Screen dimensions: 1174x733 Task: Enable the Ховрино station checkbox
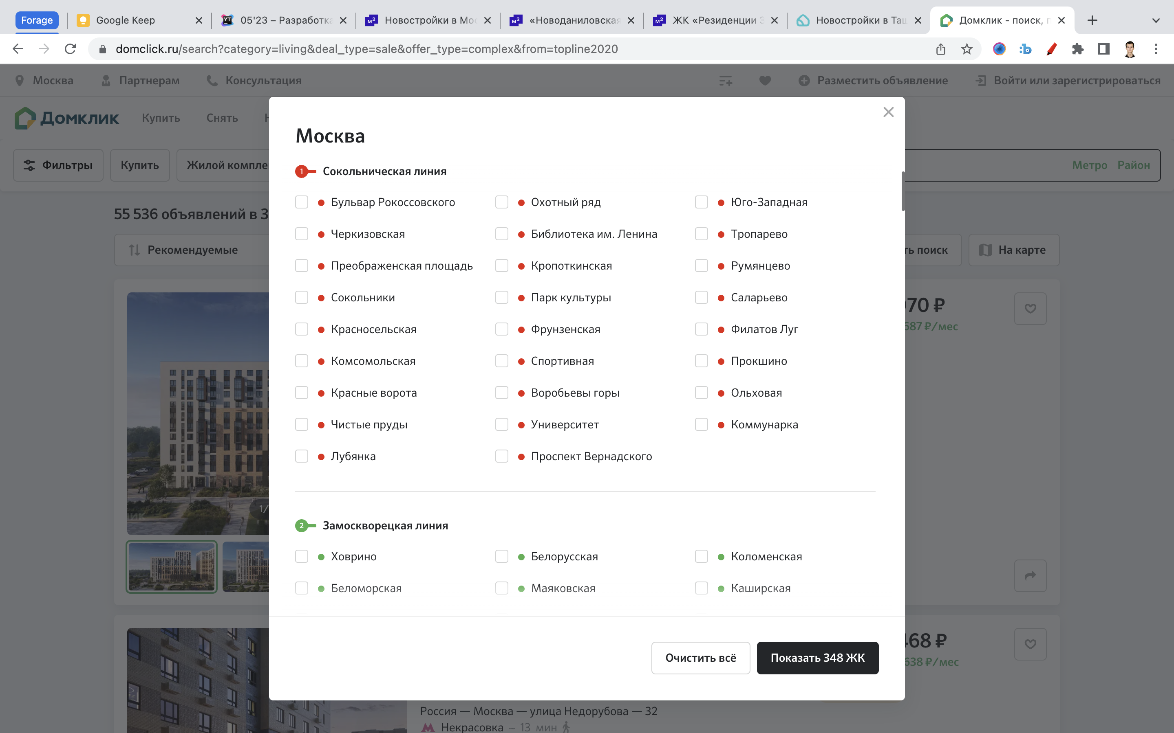point(302,556)
